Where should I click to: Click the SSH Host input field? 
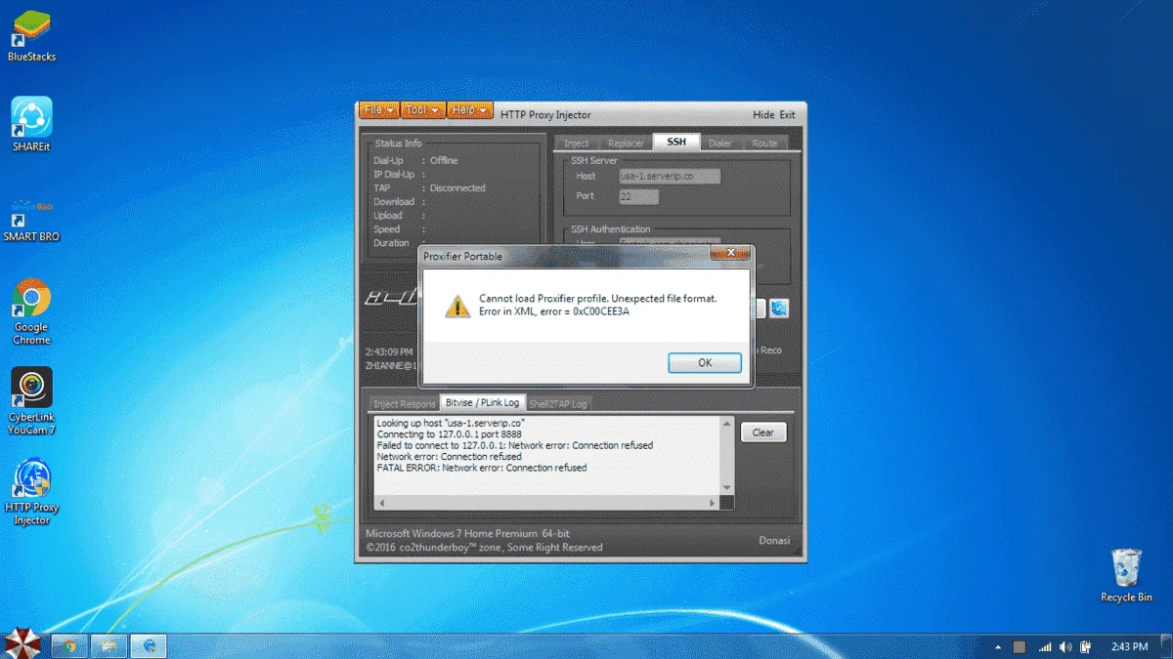click(x=670, y=177)
